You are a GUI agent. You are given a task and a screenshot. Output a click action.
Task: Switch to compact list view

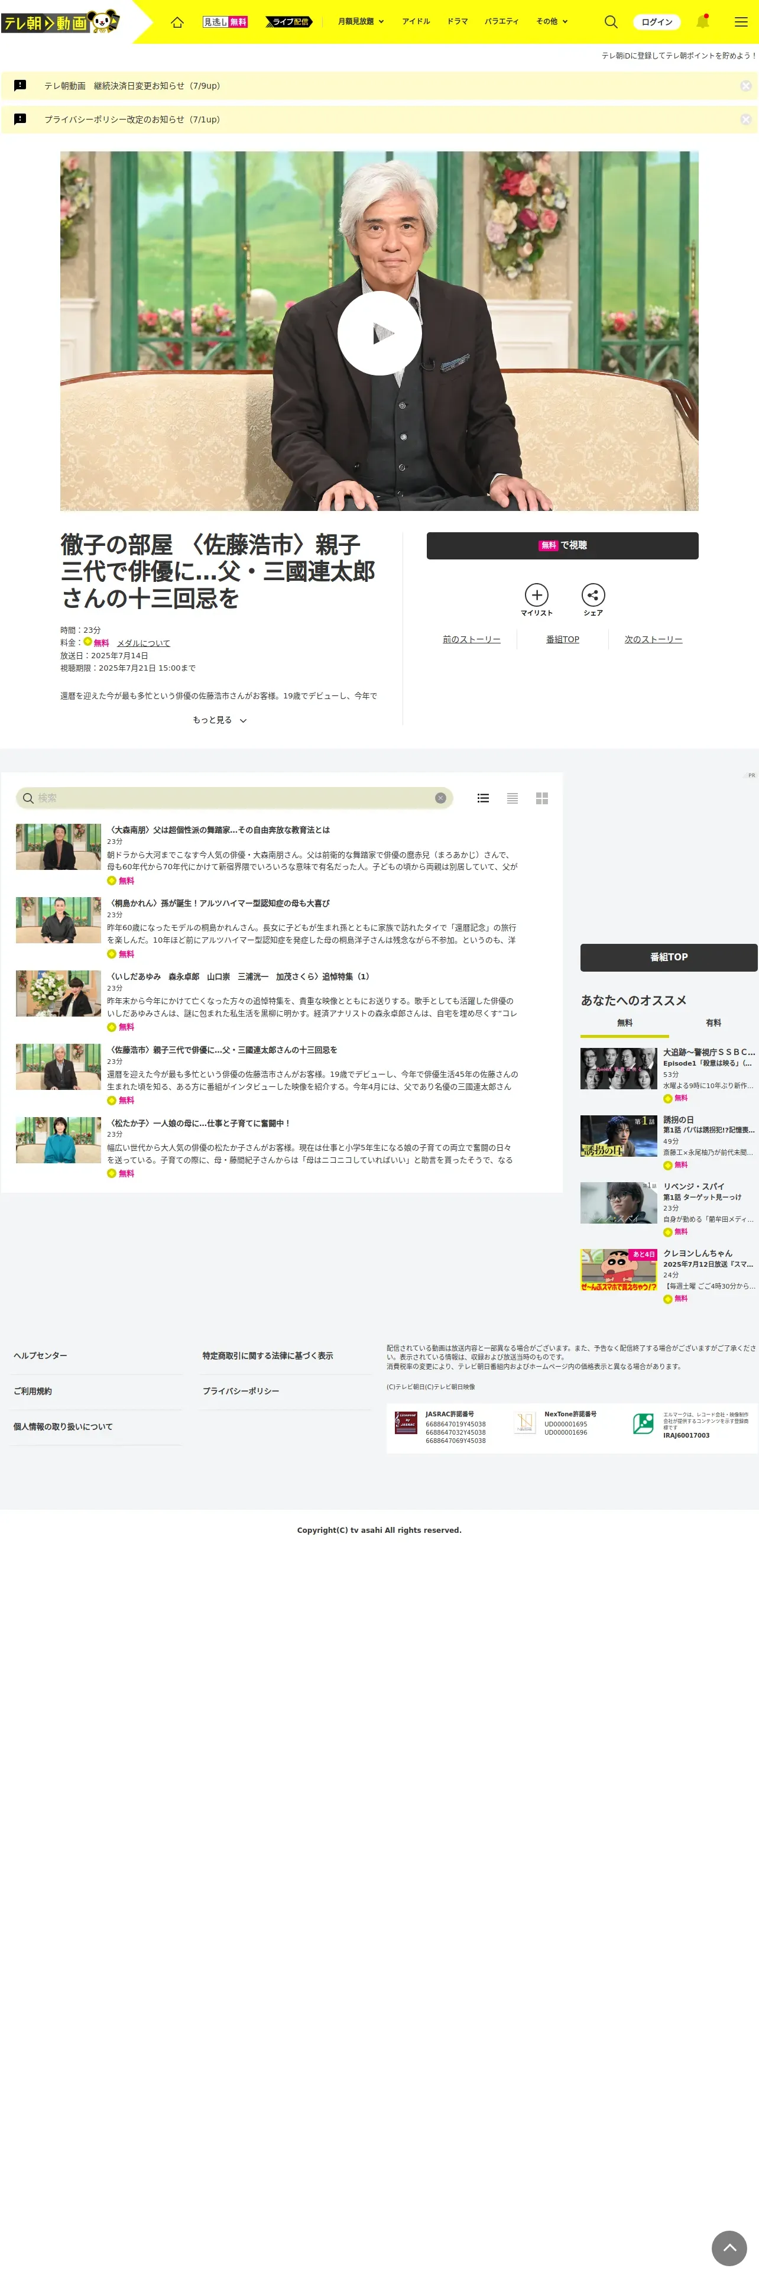coord(513,798)
